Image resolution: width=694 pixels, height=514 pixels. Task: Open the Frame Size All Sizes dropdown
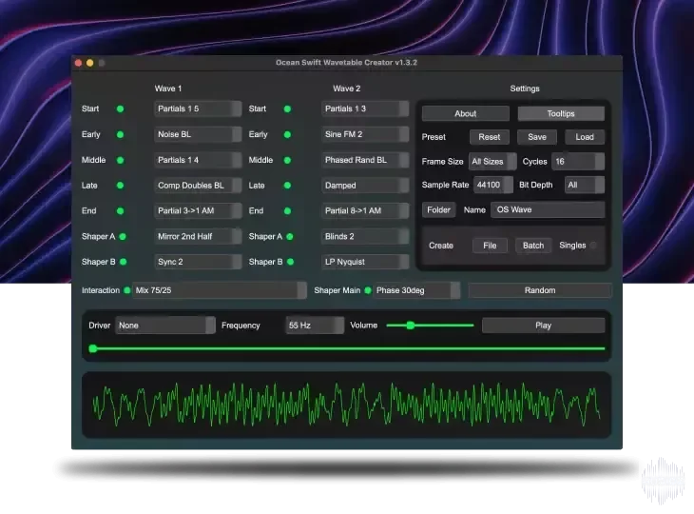[x=492, y=162]
